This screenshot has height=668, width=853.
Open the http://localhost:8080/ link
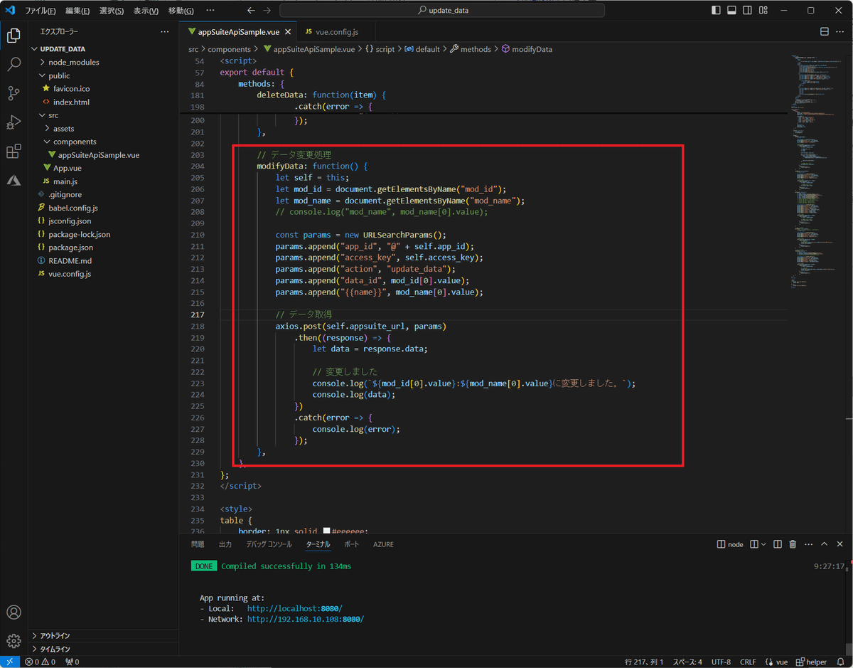coord(294,609)
